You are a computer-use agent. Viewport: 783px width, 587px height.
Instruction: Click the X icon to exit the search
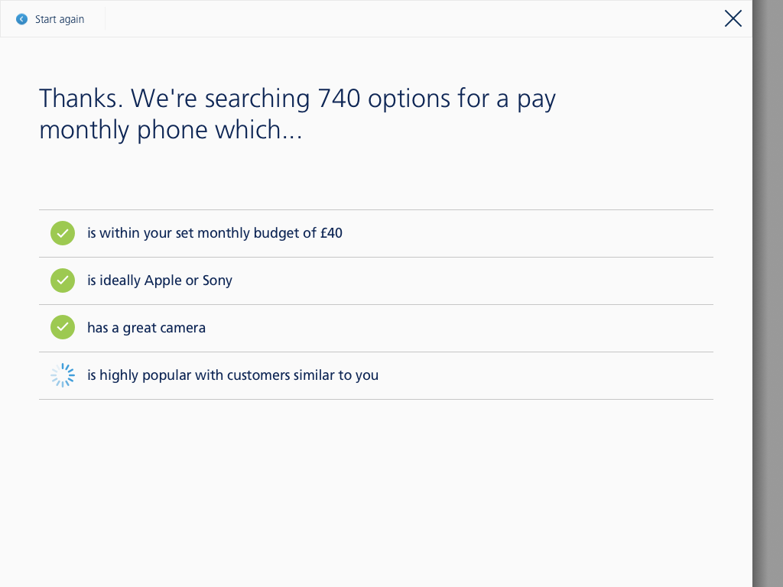pos(733,19)
